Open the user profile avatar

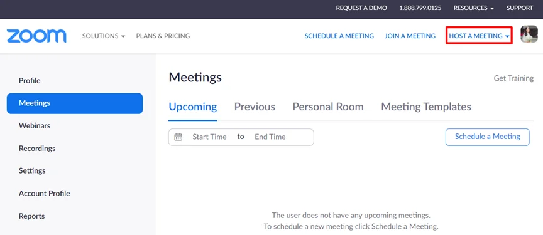click(x=529, y=34)
